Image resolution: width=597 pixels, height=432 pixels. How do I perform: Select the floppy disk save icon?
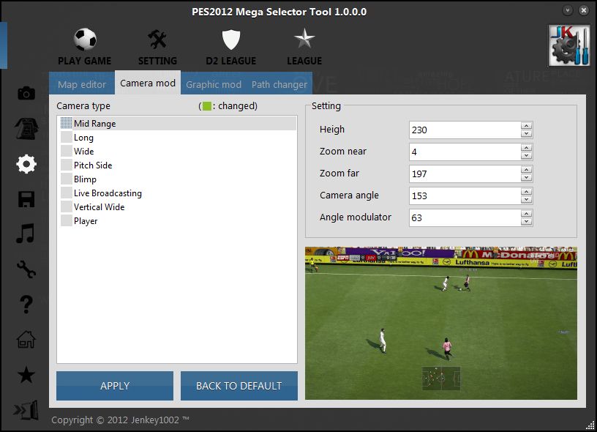pos(26,199)
